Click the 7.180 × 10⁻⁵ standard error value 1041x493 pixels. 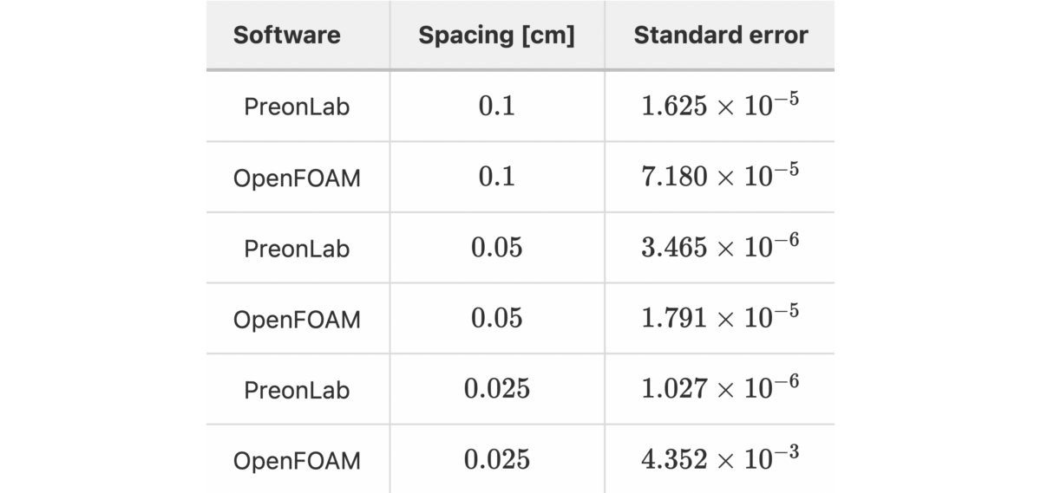click(x=720, y=177)
